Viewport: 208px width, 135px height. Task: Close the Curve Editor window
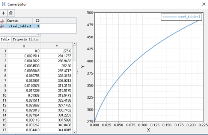tap(204, 4)
